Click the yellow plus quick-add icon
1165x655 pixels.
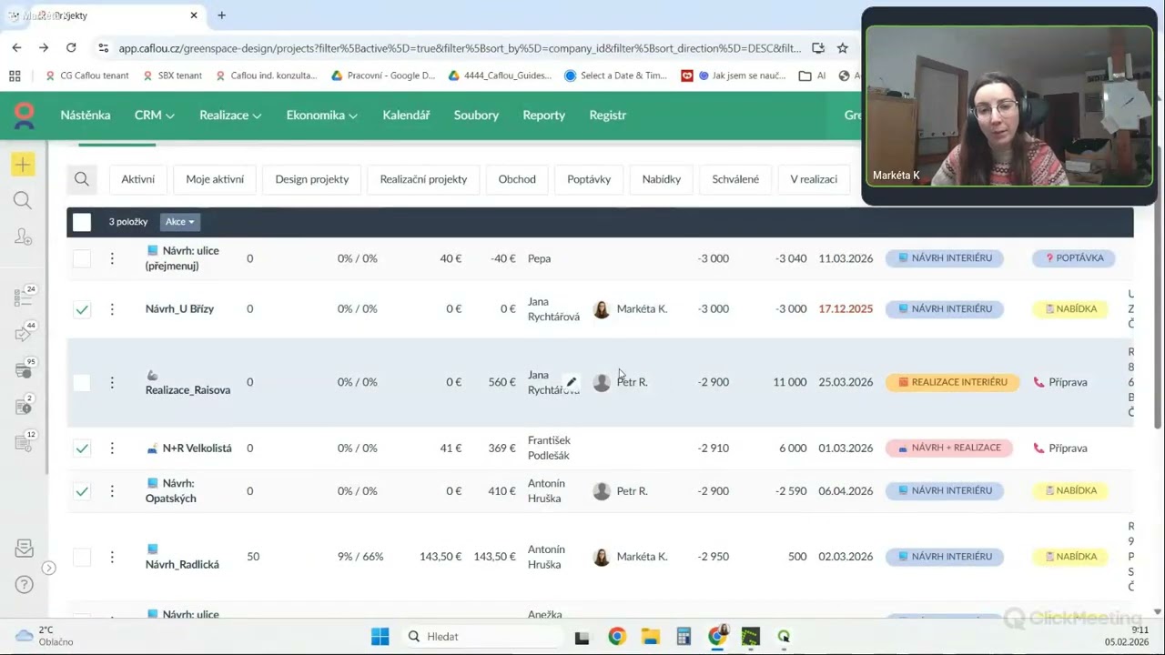23,165
